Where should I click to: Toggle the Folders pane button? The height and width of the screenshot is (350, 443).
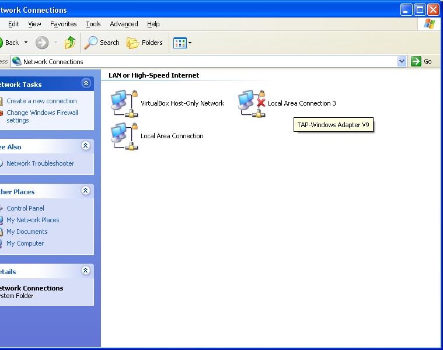click(145, 43)
